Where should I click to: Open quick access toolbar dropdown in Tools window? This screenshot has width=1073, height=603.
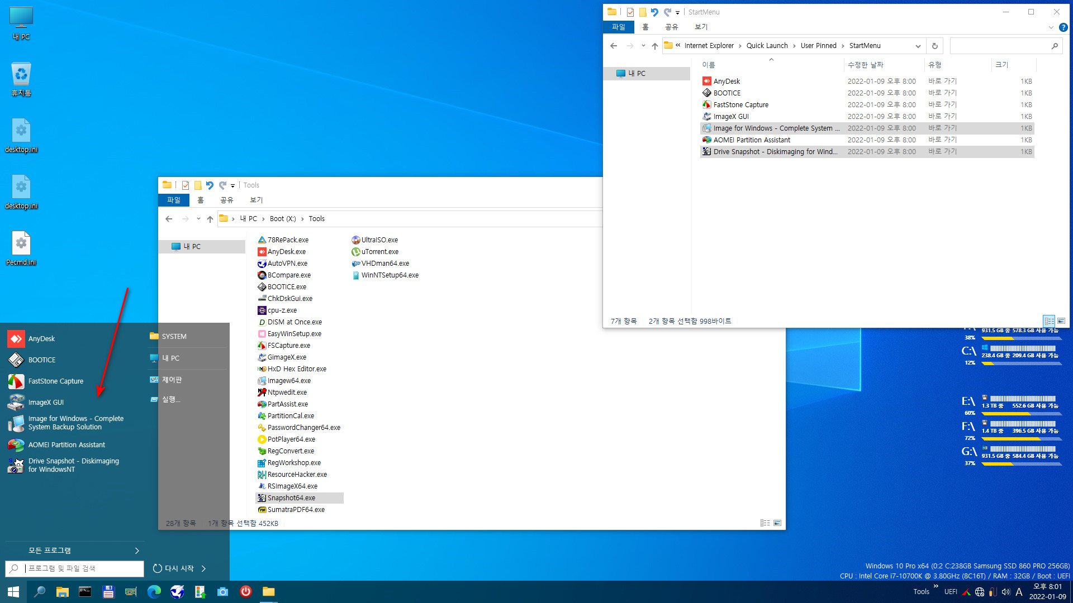click(233, 185)
